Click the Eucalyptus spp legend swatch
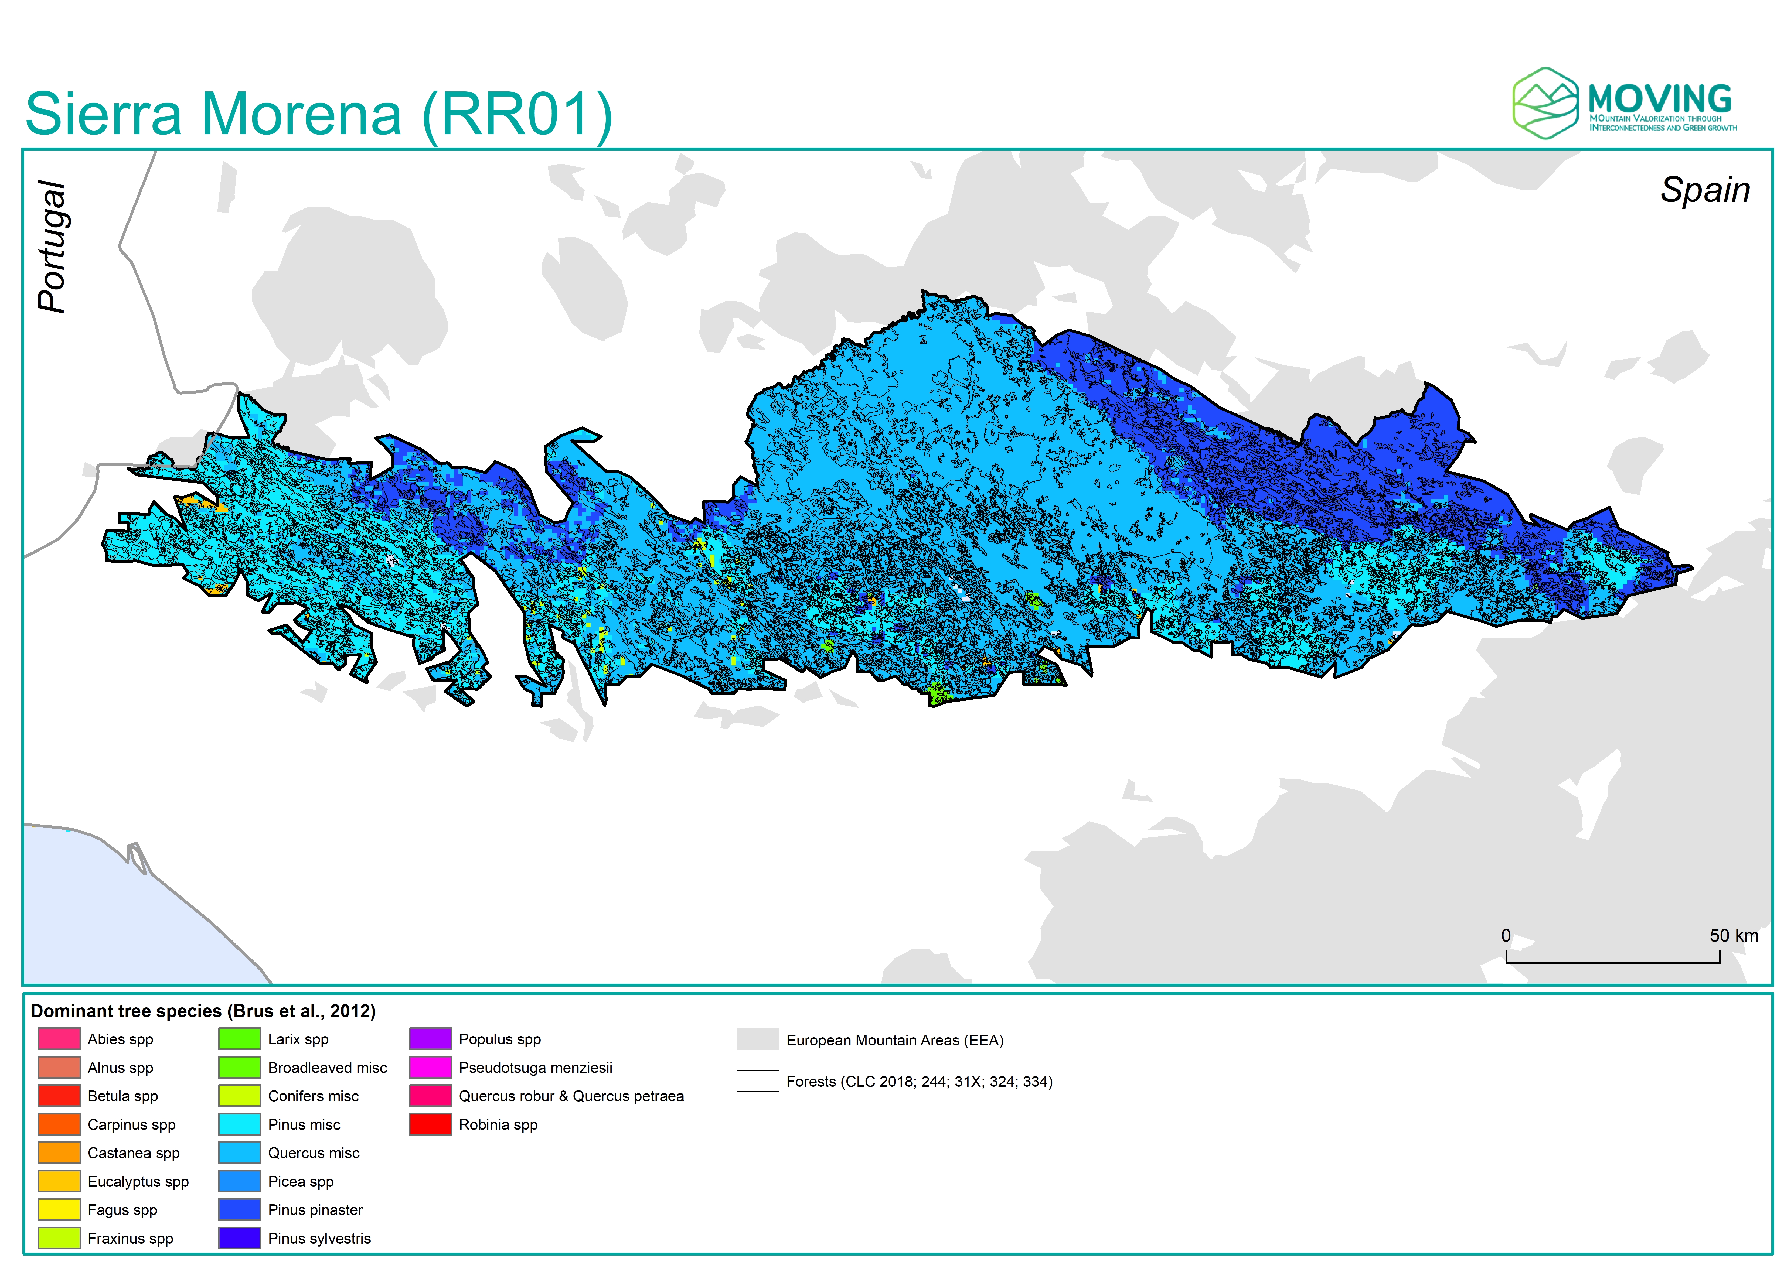This screenshot has width=1784, height=1262. pos(59,1181)
